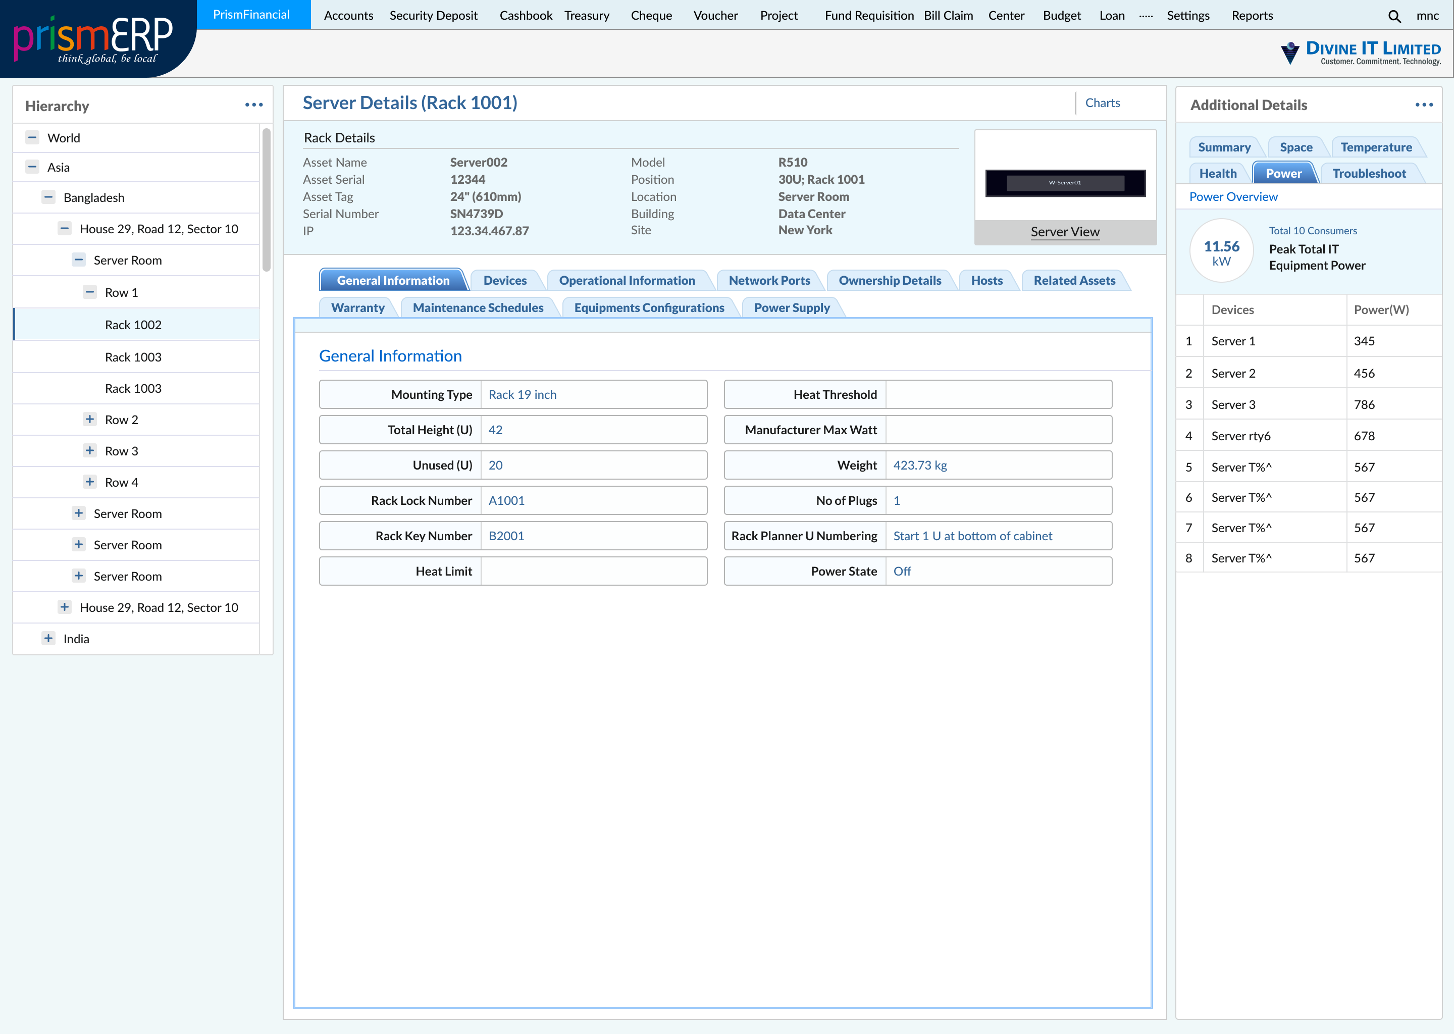Switch to the Warranty tab
The image size is (1454, 1034).
tap(358, 307)
